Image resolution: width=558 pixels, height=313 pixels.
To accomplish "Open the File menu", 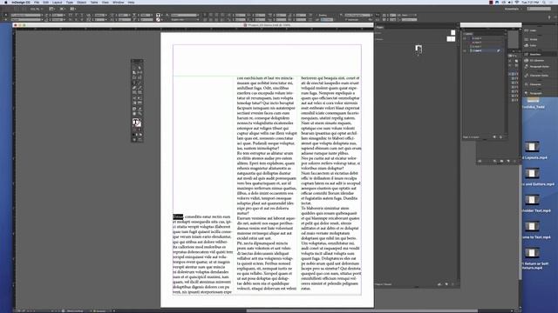I will coord(37,3).
